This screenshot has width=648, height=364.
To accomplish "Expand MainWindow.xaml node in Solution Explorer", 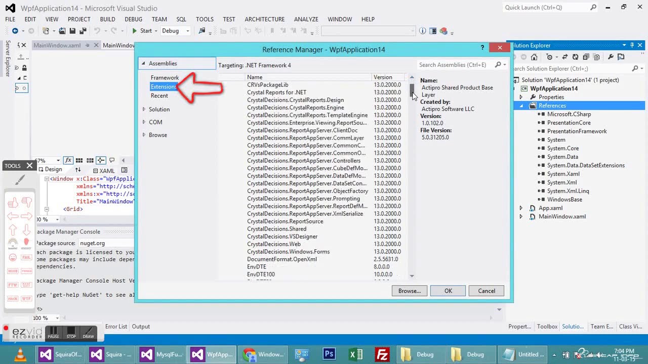I will coord(521,216).
